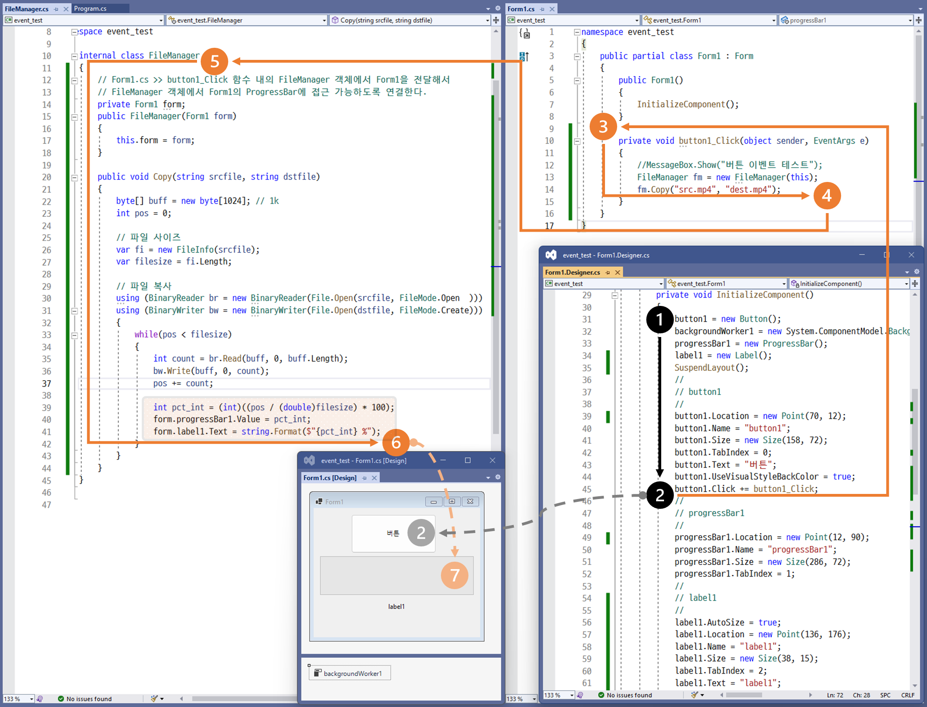Click health indicator icon beside left 133% zoom
The width and height of the screenshot is (927, 707).
point(40,699)
